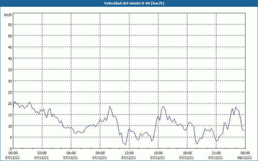Click the 15:00 time label
This screenshot has height=161, width=258.
[x=158, y=153]
